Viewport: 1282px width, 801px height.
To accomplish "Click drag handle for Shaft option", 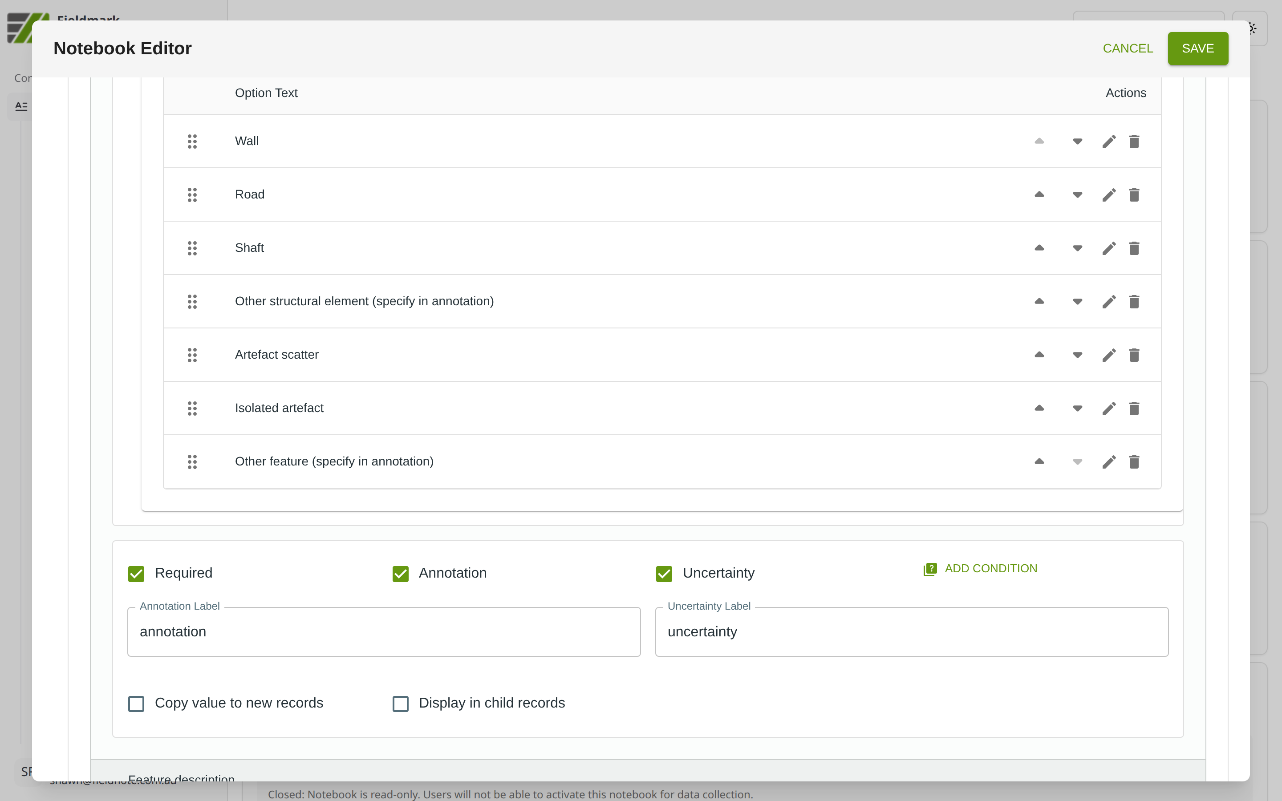I will coord(192,248).
